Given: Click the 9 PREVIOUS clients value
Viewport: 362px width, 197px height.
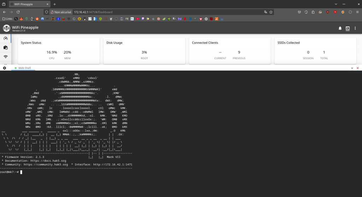Looking at the screenshot, I should 239,52.
